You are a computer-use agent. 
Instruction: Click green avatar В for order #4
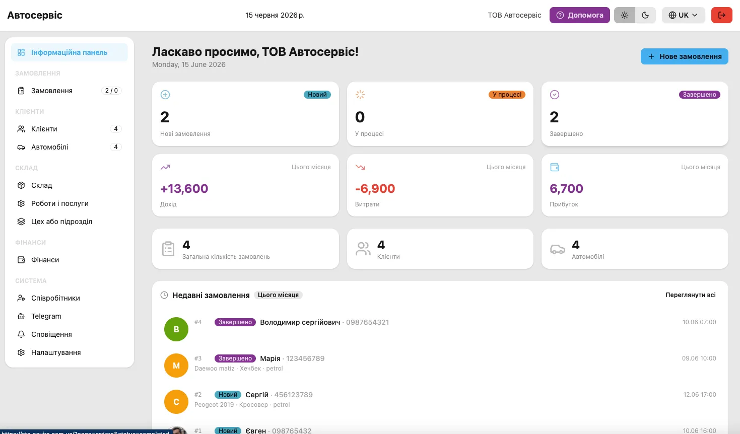coord(176,329)
